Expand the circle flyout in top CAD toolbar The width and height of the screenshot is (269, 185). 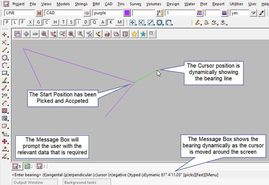tap(163, 25)
